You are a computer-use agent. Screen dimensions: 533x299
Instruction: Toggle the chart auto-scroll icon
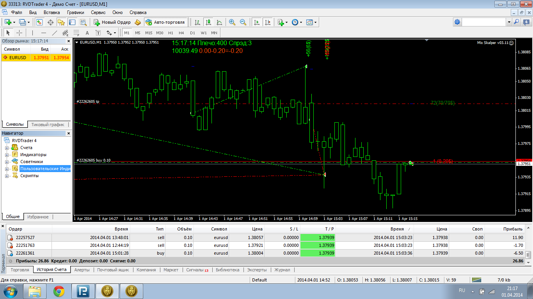[x=256, y=22]
